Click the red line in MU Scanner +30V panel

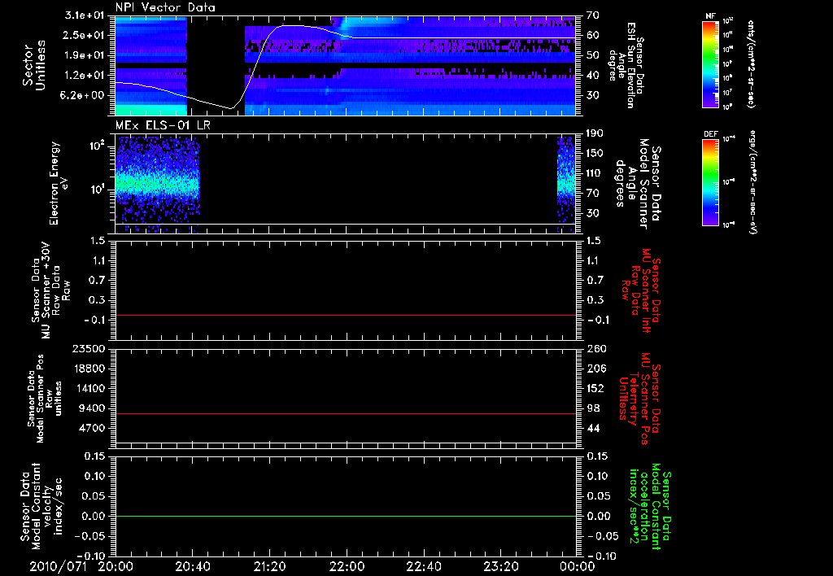pyautogui.click(x=345, y=315)
